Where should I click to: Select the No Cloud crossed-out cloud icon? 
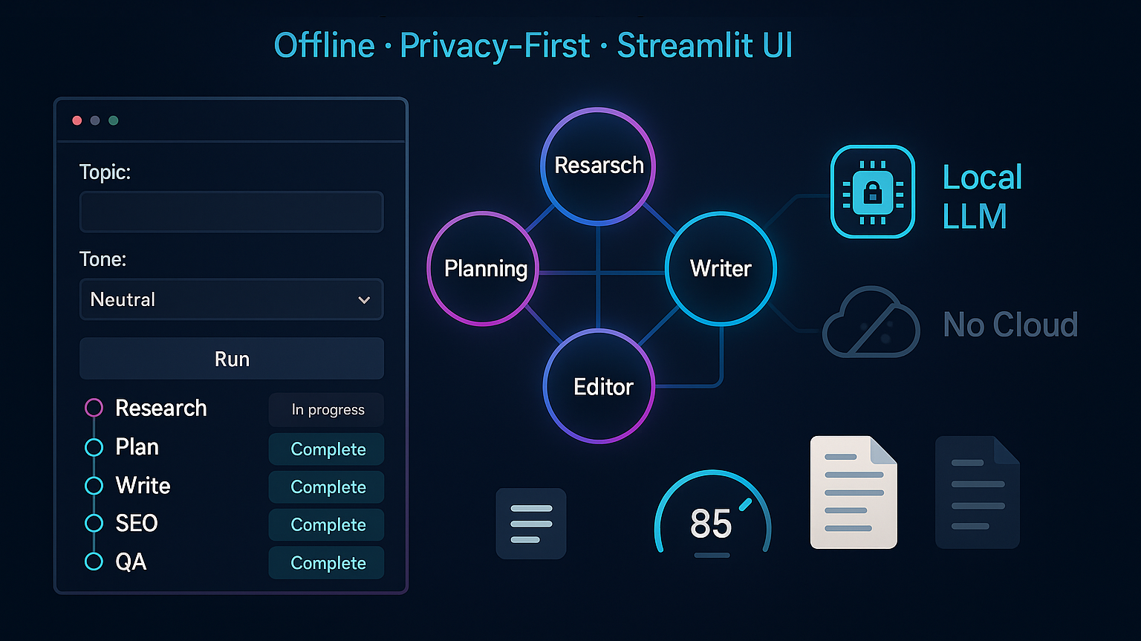(x=871, y=322)
